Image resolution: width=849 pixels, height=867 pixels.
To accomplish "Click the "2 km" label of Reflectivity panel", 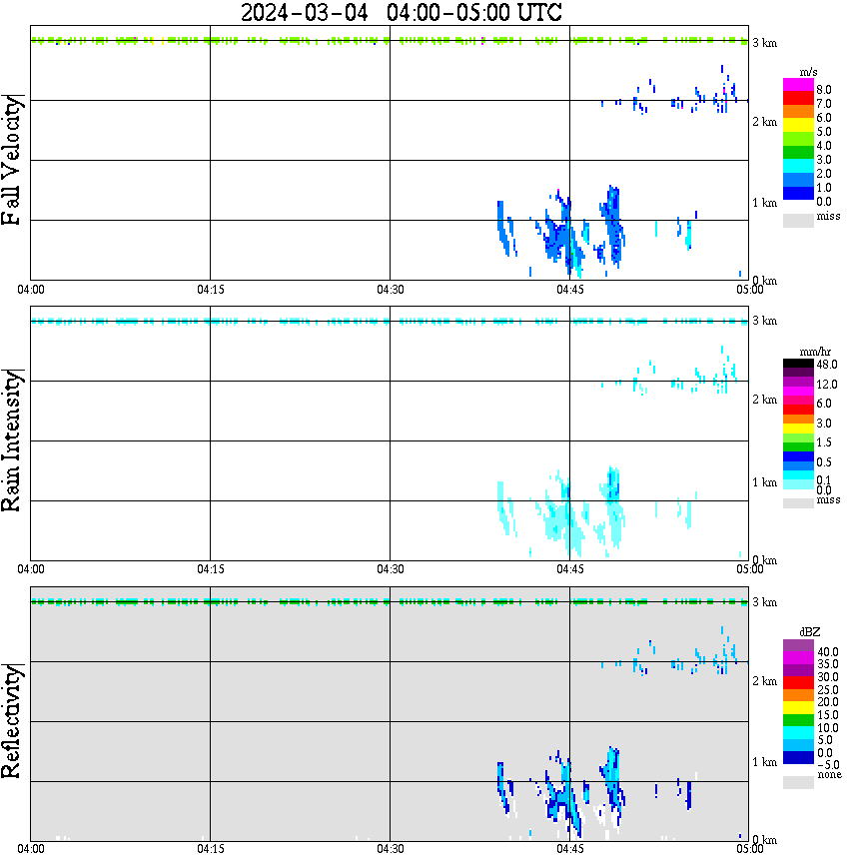I will [x=764, y=681].
